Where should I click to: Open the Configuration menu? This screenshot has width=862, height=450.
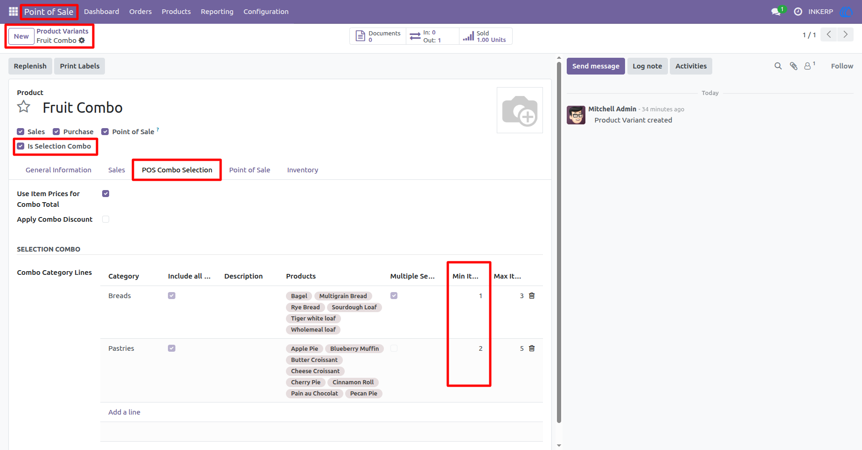point(266,12)
